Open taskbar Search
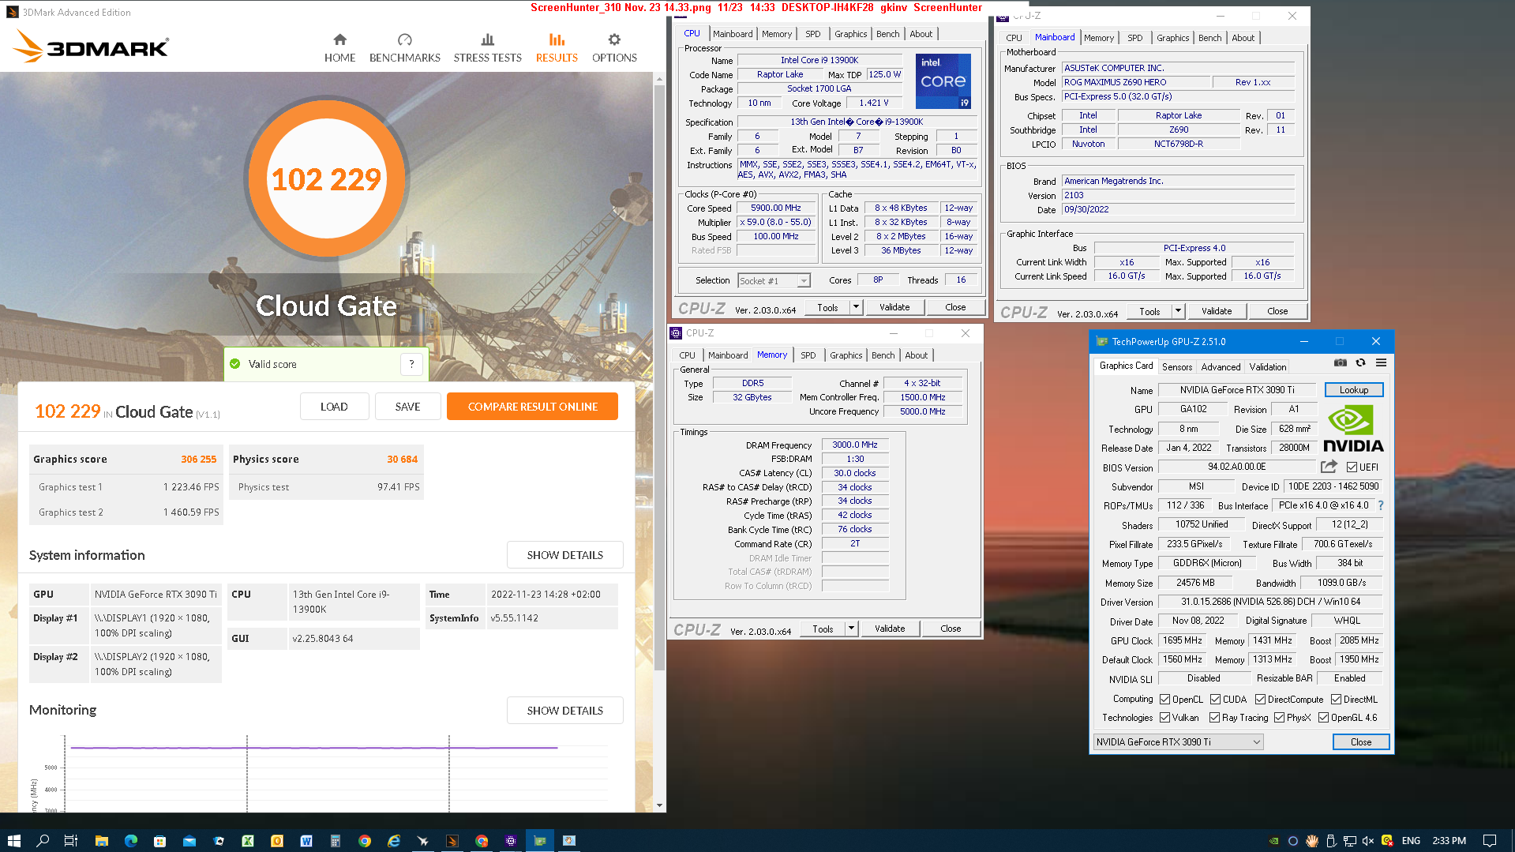 point(43,840)
